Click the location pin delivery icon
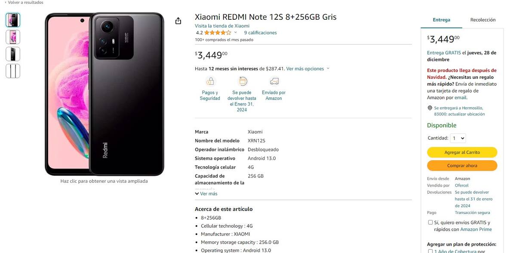The height and width of the screenshot is (253, 516). point(430,108)
